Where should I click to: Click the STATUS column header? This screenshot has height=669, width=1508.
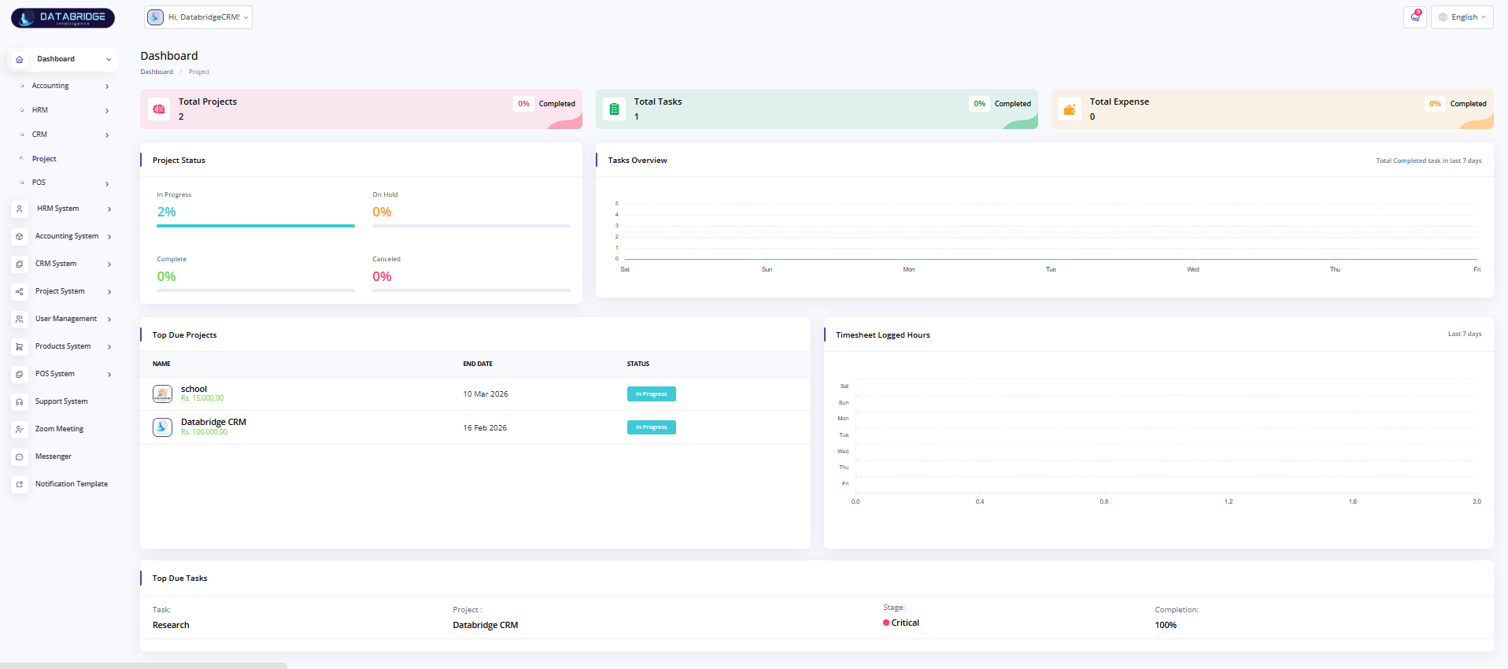point(638,364)
